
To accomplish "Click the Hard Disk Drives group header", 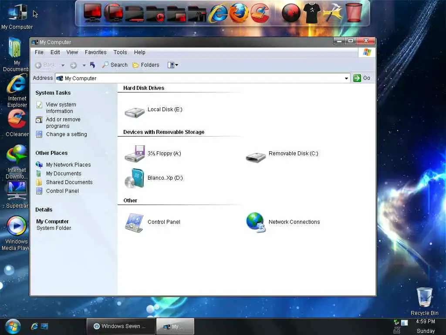I will (144, 88).
